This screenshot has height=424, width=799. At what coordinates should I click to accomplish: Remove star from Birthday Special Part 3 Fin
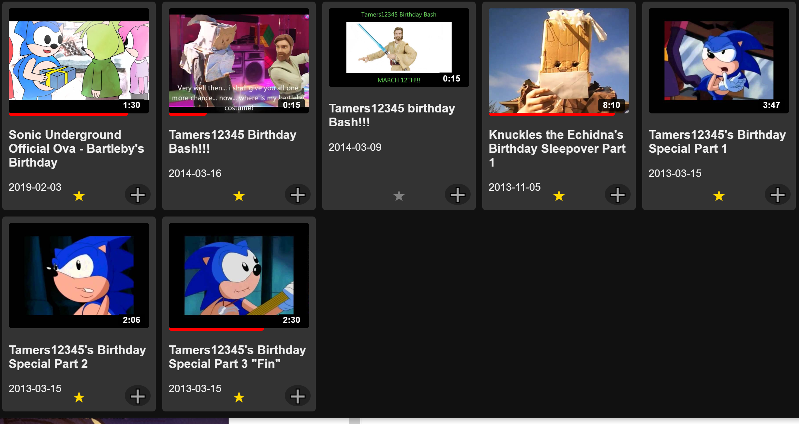point(239,397)
